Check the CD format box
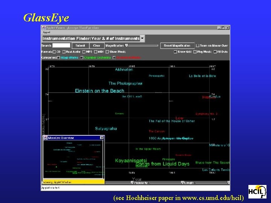 [x=54, y=52]
